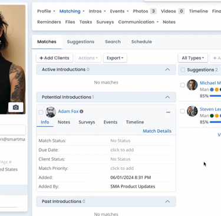Image resolution: width=221 pixels, height=216 pixels.
Task: Click Steven Lee's 85% match progress bar
Action: point(215,122)
